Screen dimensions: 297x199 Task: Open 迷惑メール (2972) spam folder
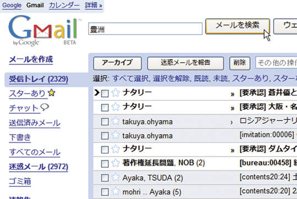38,167
